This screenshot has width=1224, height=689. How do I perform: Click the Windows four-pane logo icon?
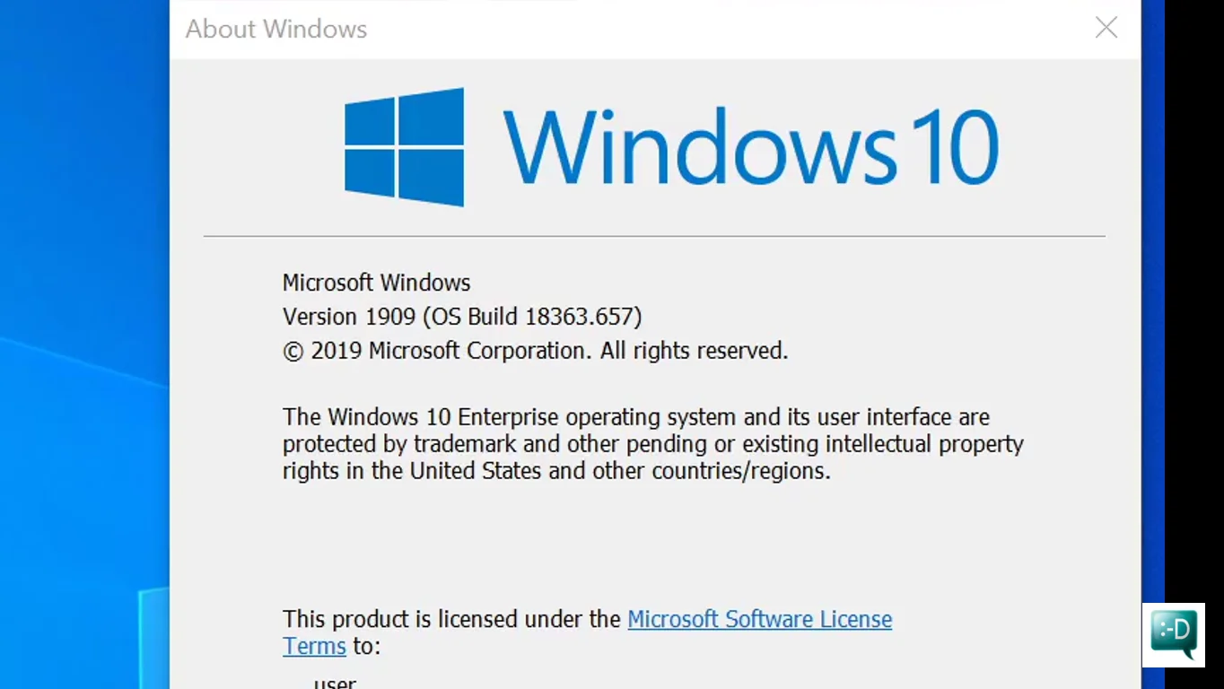pyautogui.click(x=404, y=146)
